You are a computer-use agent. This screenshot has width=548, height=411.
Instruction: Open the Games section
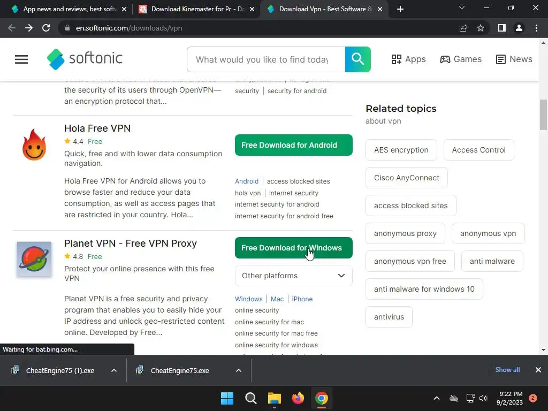(x=461, y=59)
